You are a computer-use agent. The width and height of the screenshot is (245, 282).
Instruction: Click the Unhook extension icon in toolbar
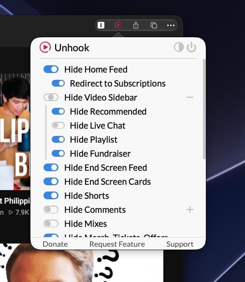point(118,25)
